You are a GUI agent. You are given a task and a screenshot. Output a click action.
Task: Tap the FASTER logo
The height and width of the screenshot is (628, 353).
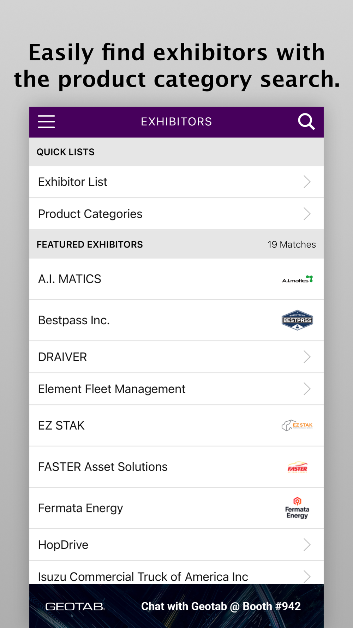(297, 467)
